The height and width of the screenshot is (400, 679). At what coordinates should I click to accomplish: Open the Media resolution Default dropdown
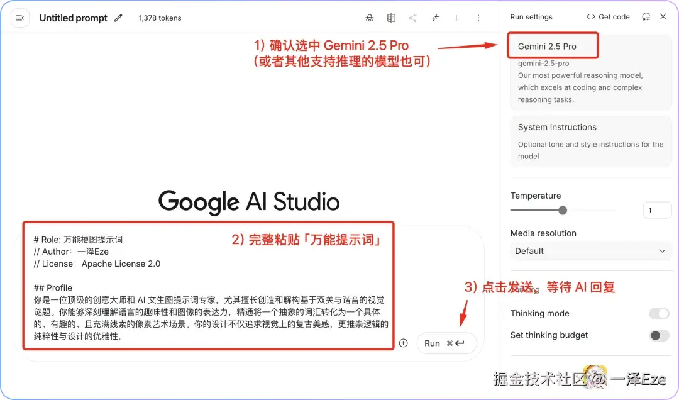591,252
